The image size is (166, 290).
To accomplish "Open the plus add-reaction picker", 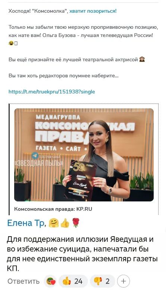I will pos(123,281).
